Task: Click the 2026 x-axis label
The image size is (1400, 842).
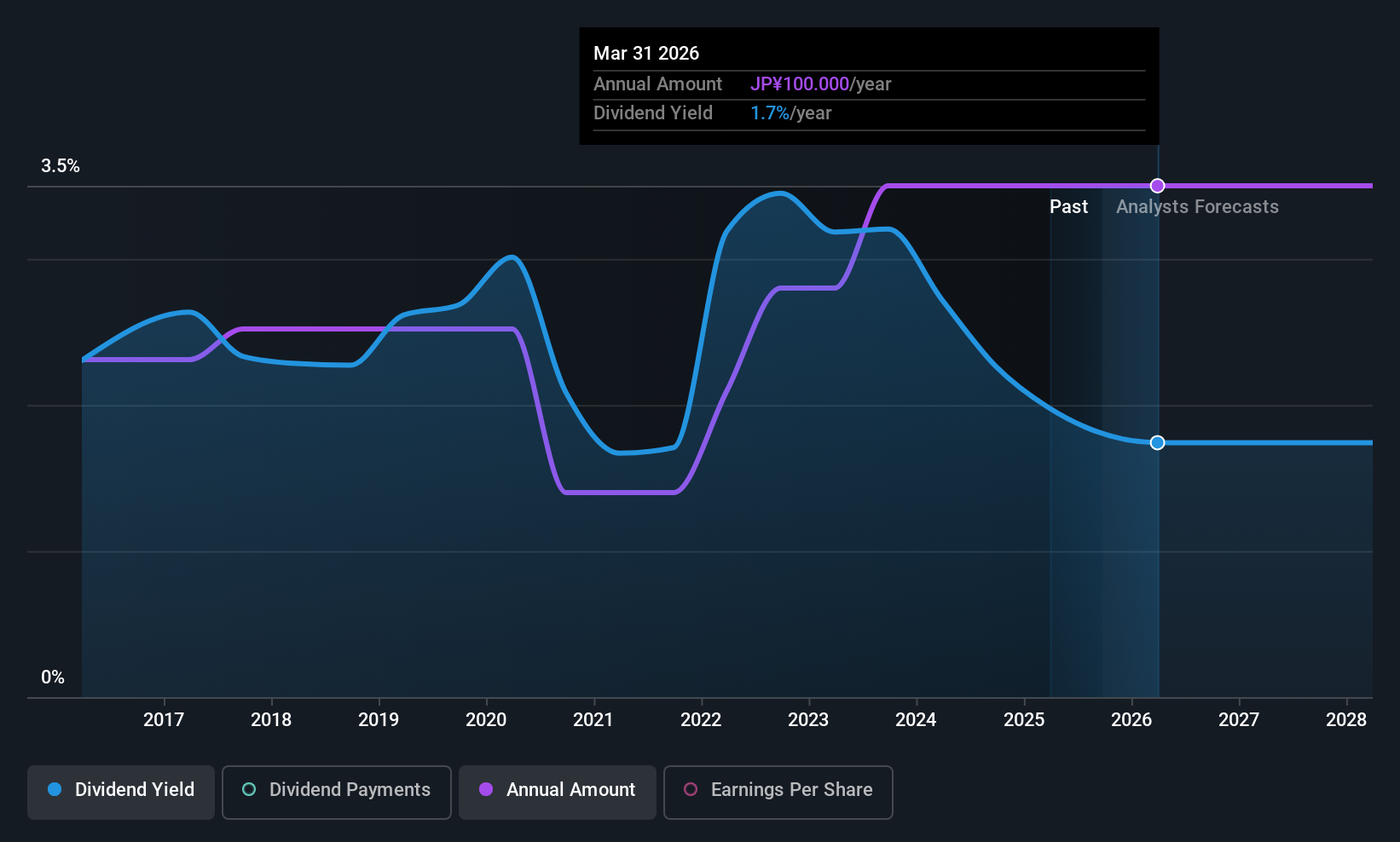Action: [x=1131, y=720]
